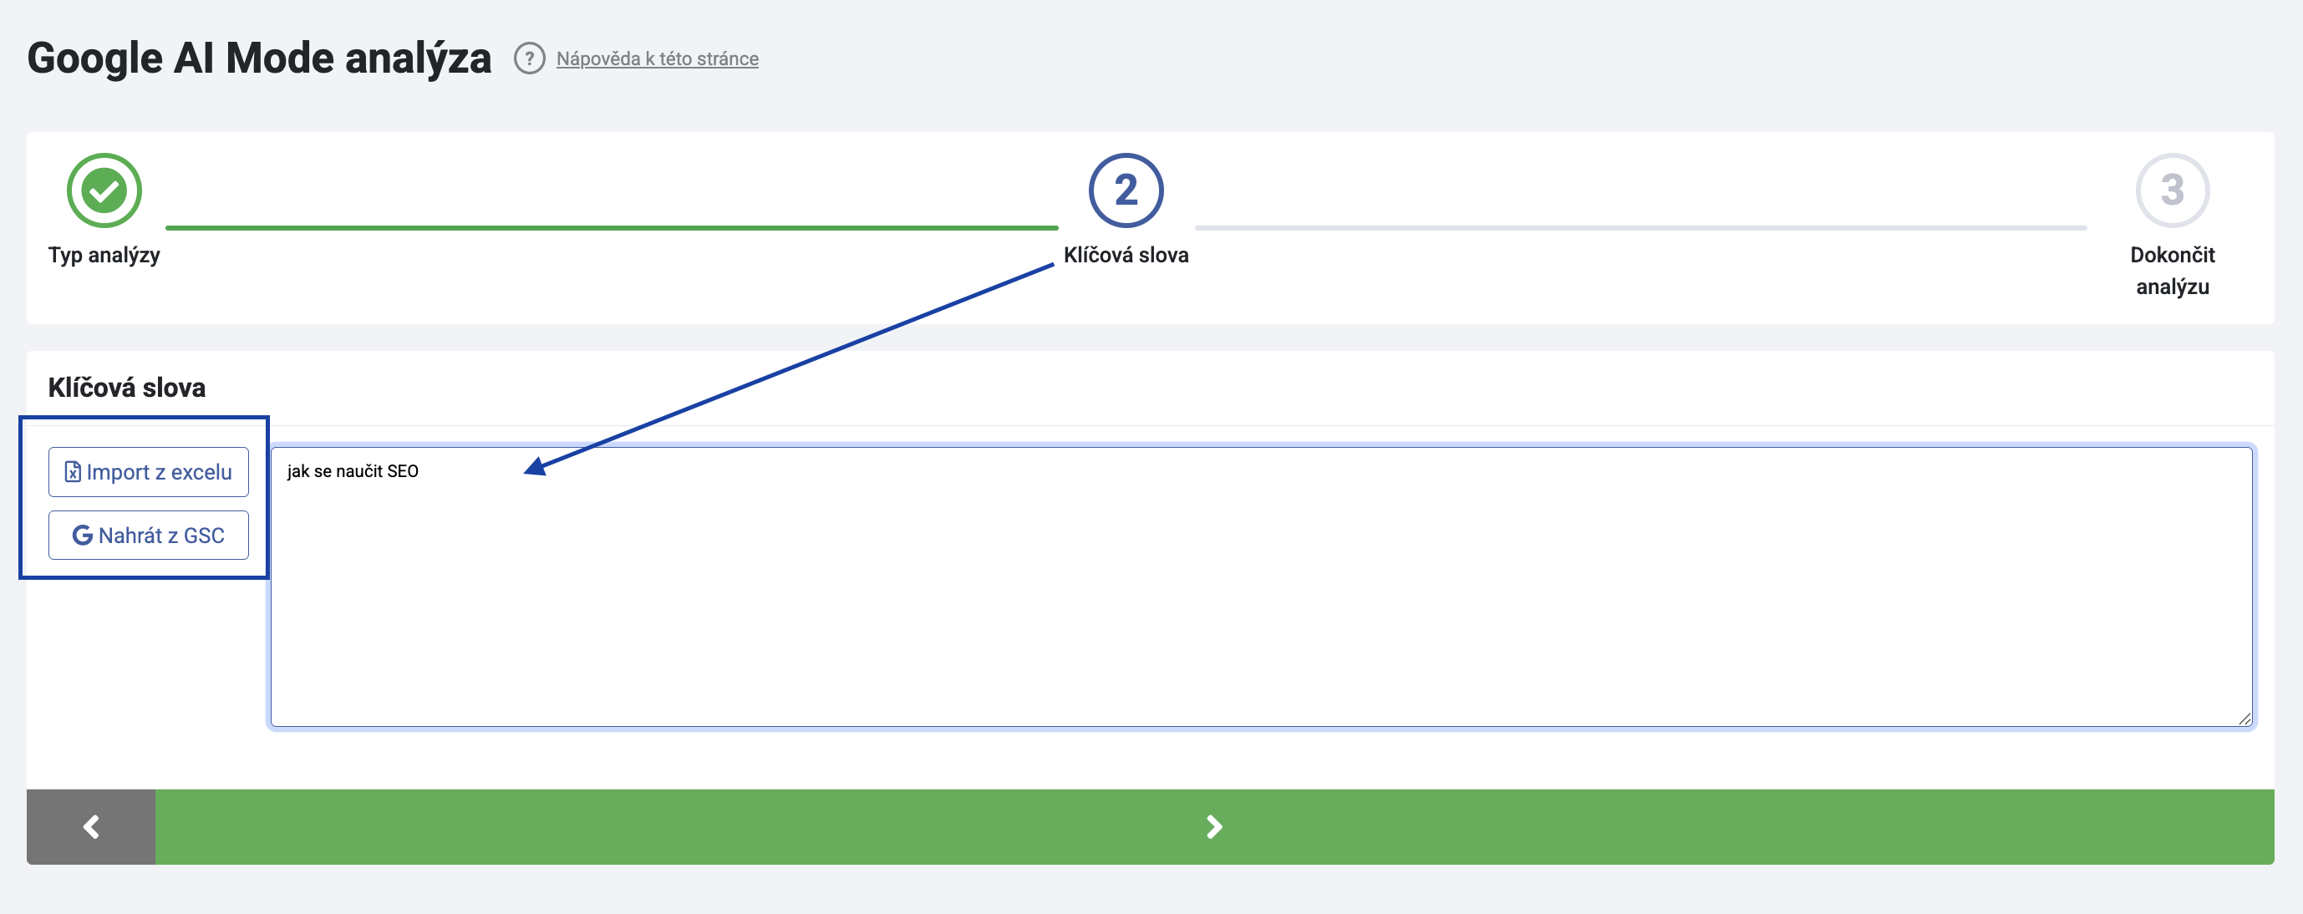
Task: Click the Google AI Mode analýza page title
Action: pos(259,59)
